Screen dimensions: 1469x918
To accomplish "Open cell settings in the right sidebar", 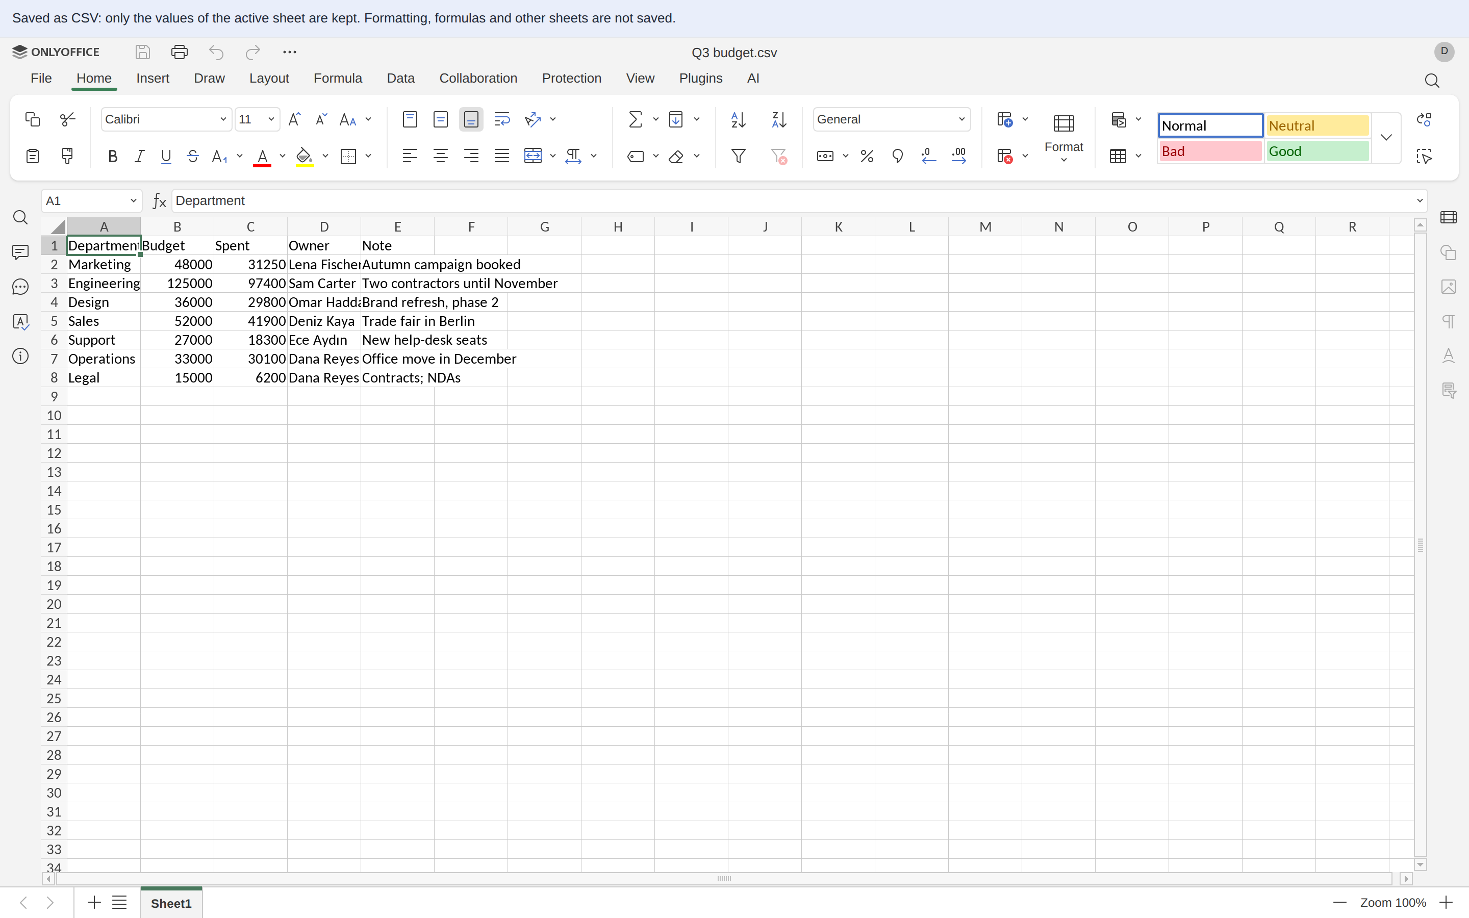I will pyautogui.click(x=1449, y=217).
